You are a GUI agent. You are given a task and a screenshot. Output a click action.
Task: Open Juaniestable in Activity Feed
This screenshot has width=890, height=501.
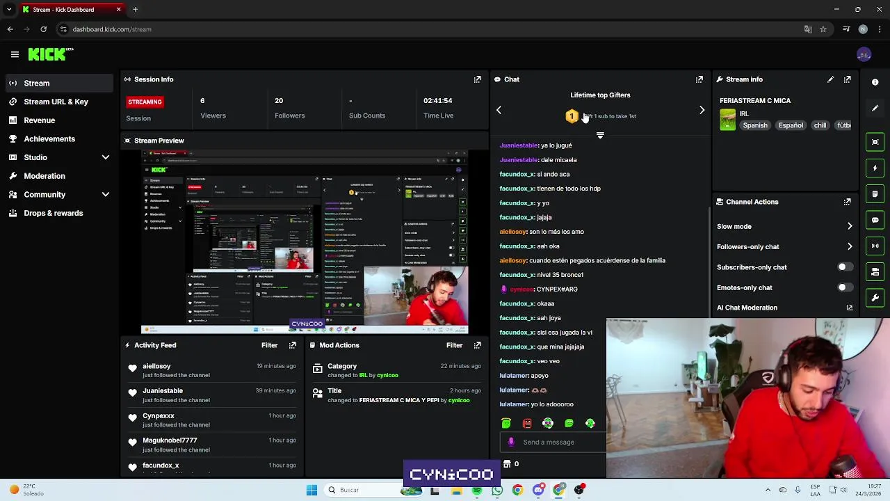click(163, 391)
